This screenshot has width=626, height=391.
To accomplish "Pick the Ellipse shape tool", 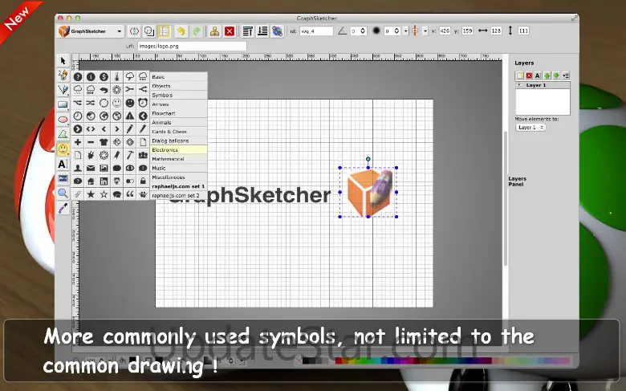I will (63, 119).
